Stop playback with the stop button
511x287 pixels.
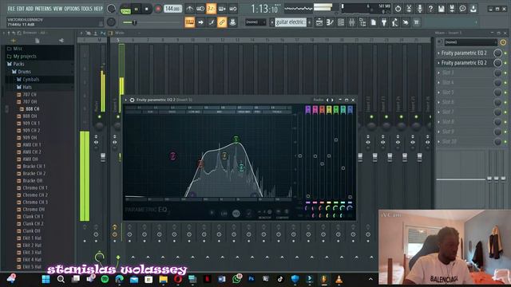point(147,9)
